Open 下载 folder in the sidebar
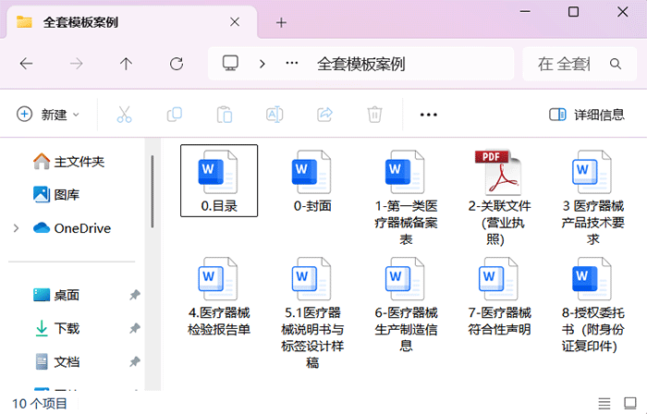 click(x=67, y=328)
